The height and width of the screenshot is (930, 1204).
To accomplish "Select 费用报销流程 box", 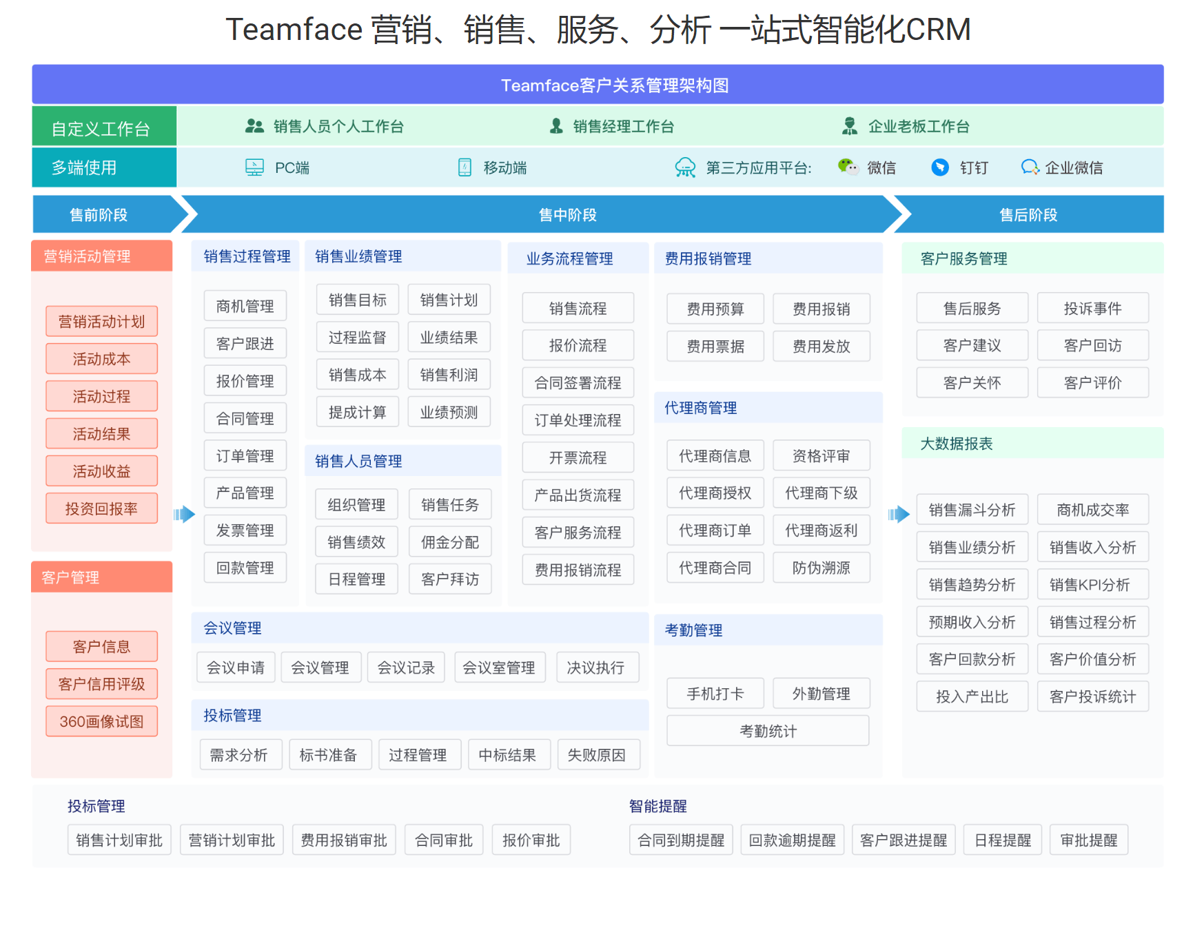I will (578, 570).
